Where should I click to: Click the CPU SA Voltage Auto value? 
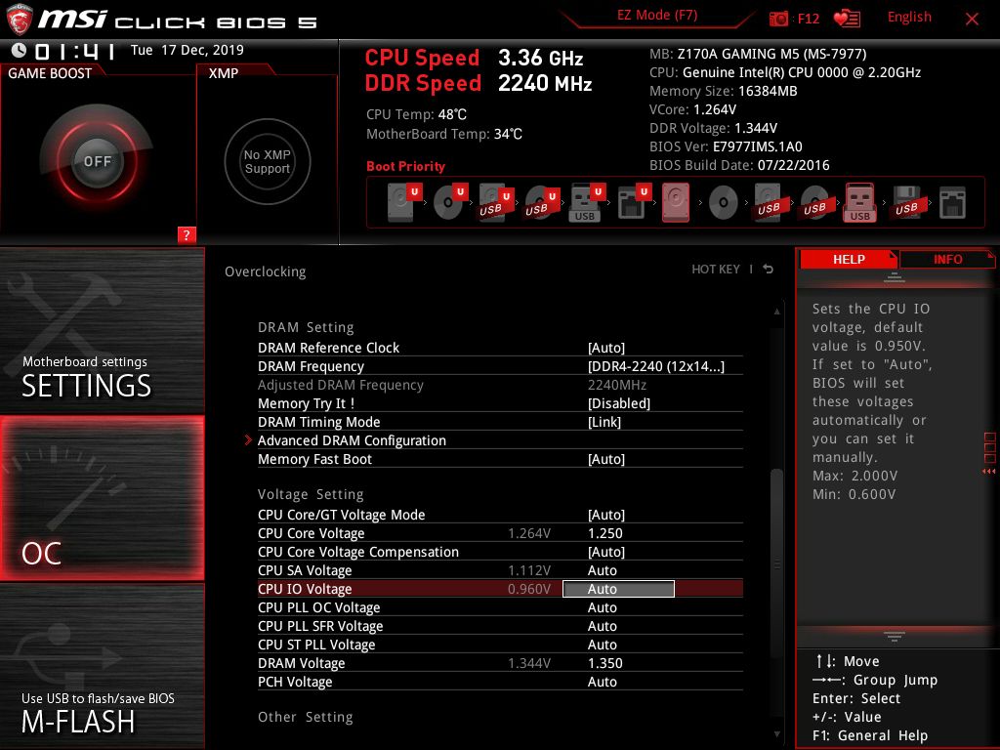click(602, 570)
